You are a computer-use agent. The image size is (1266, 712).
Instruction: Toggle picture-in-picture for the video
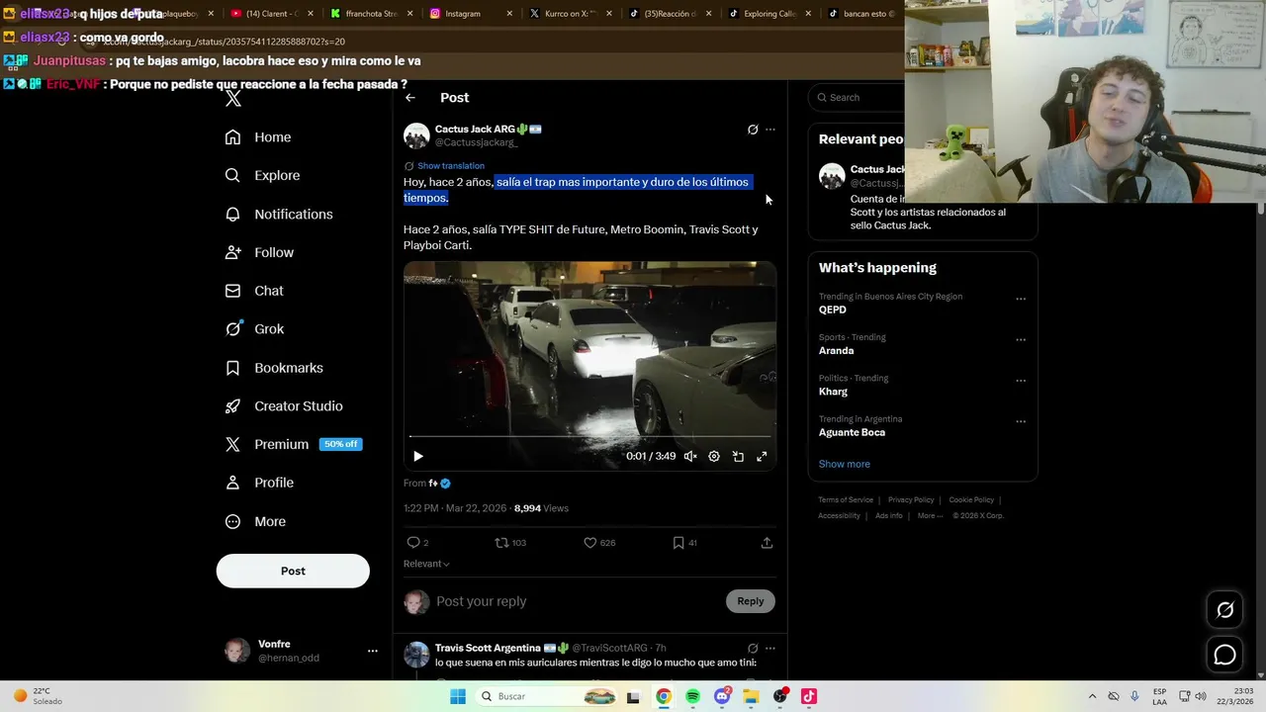point(738,457)
